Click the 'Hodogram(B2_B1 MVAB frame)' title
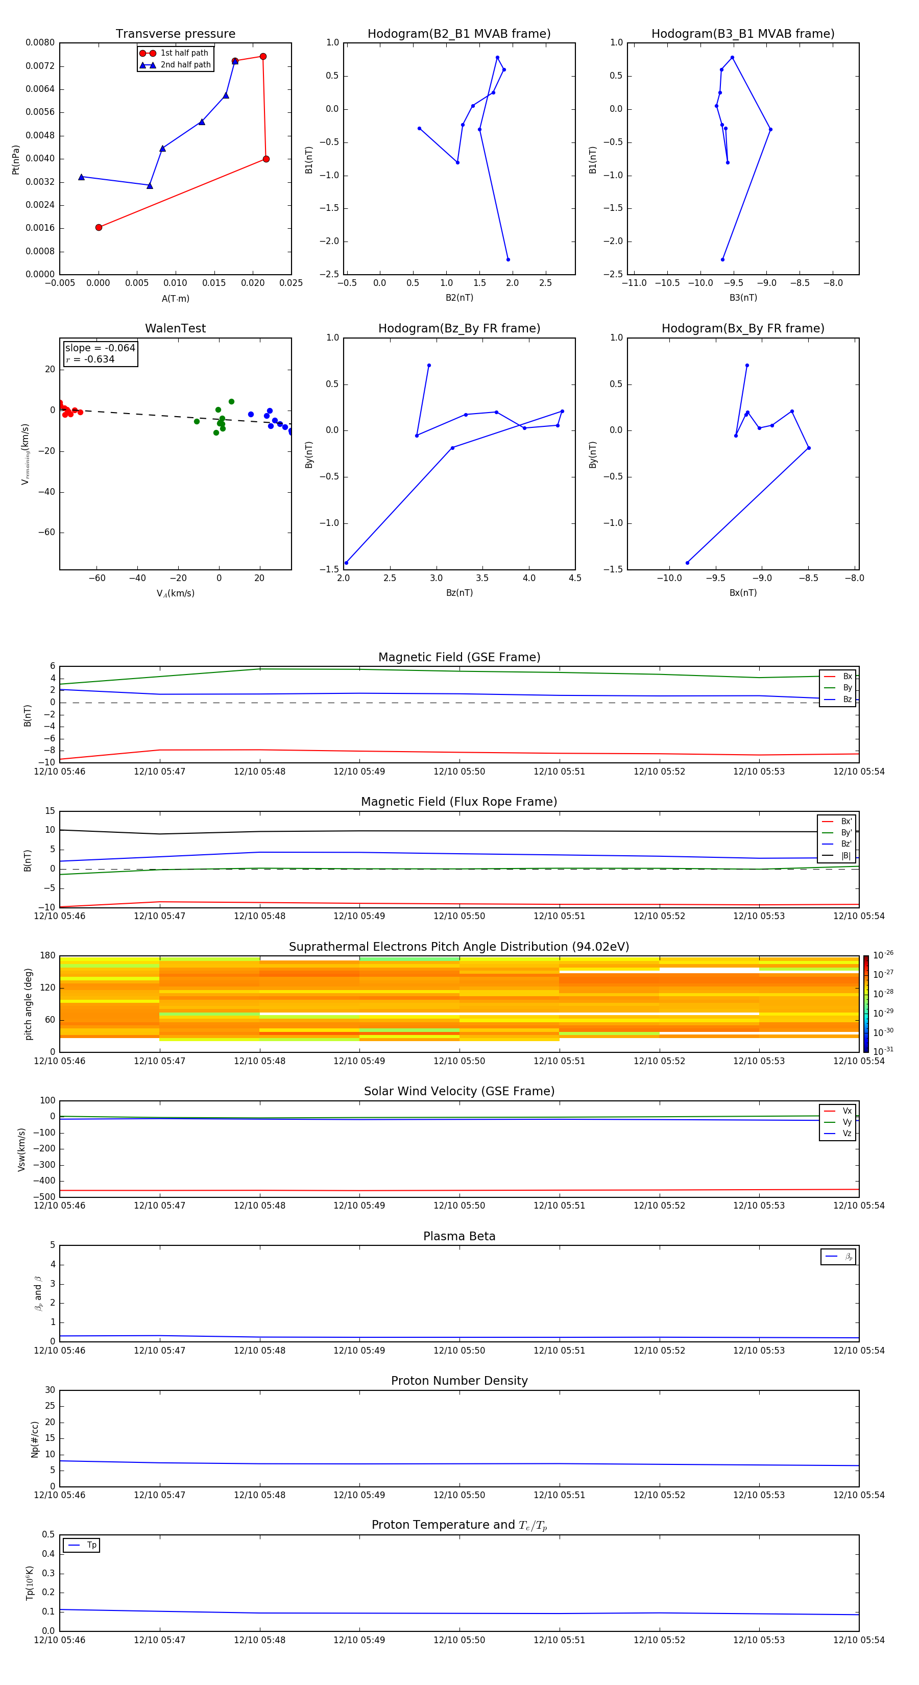 click(459, 34)
